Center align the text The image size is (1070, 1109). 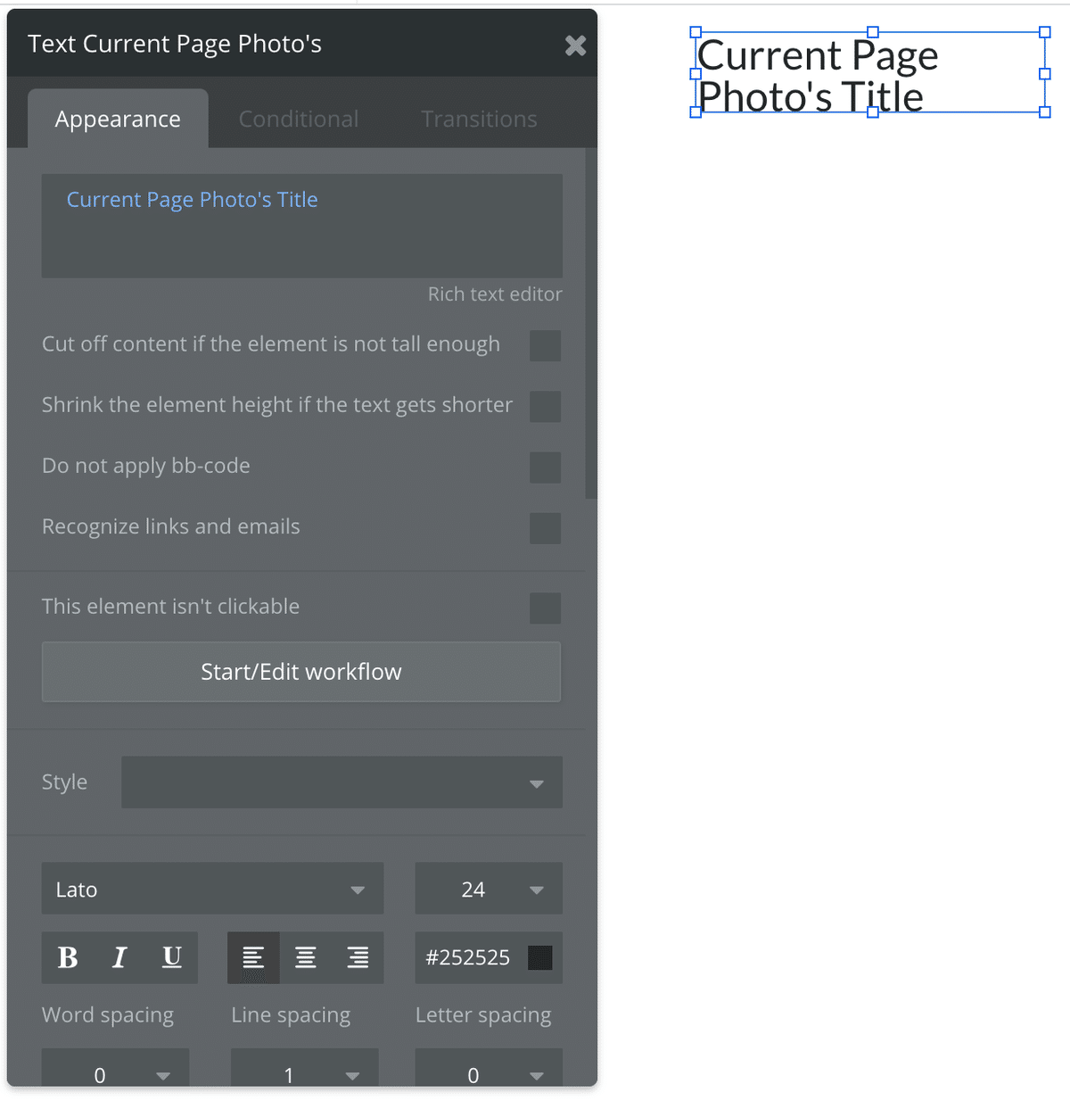[x=305, y=957]
